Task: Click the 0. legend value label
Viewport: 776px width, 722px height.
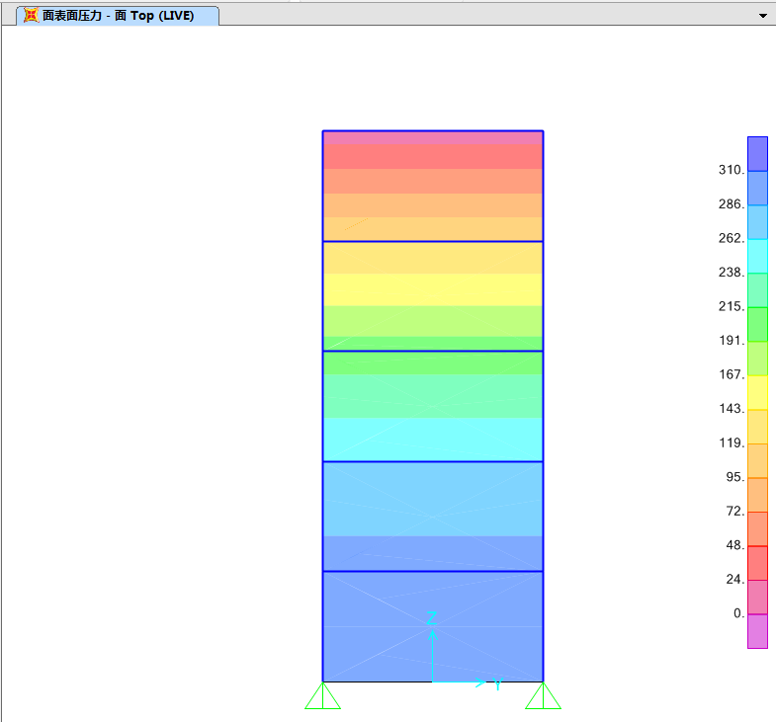Action: (x=738, y=613)
